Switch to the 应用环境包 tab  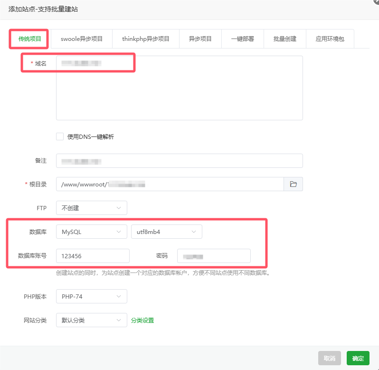coord(330,39)
